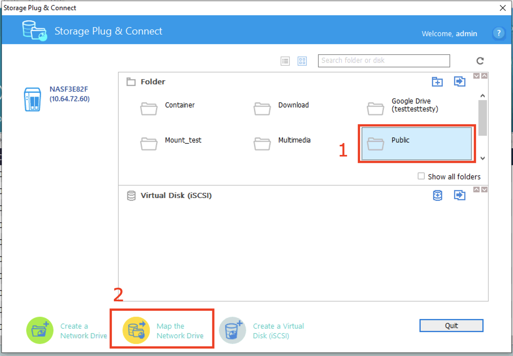513x356 pixels.
Task: Click the connect virtual disk icon
Action: 459,195
